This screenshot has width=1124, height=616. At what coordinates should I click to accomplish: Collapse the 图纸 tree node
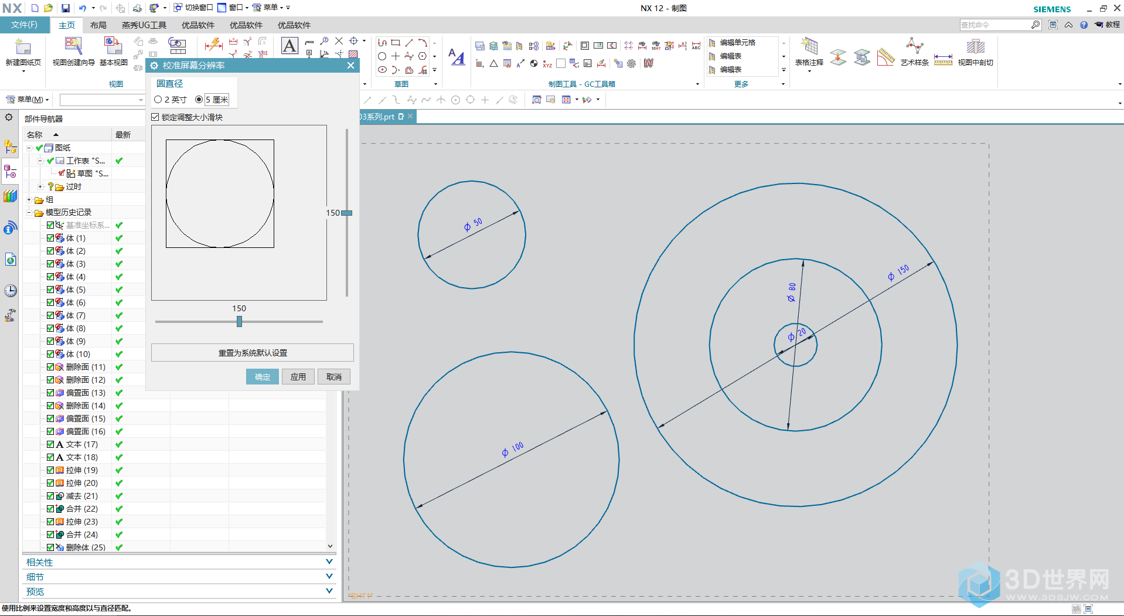(29, 148)
